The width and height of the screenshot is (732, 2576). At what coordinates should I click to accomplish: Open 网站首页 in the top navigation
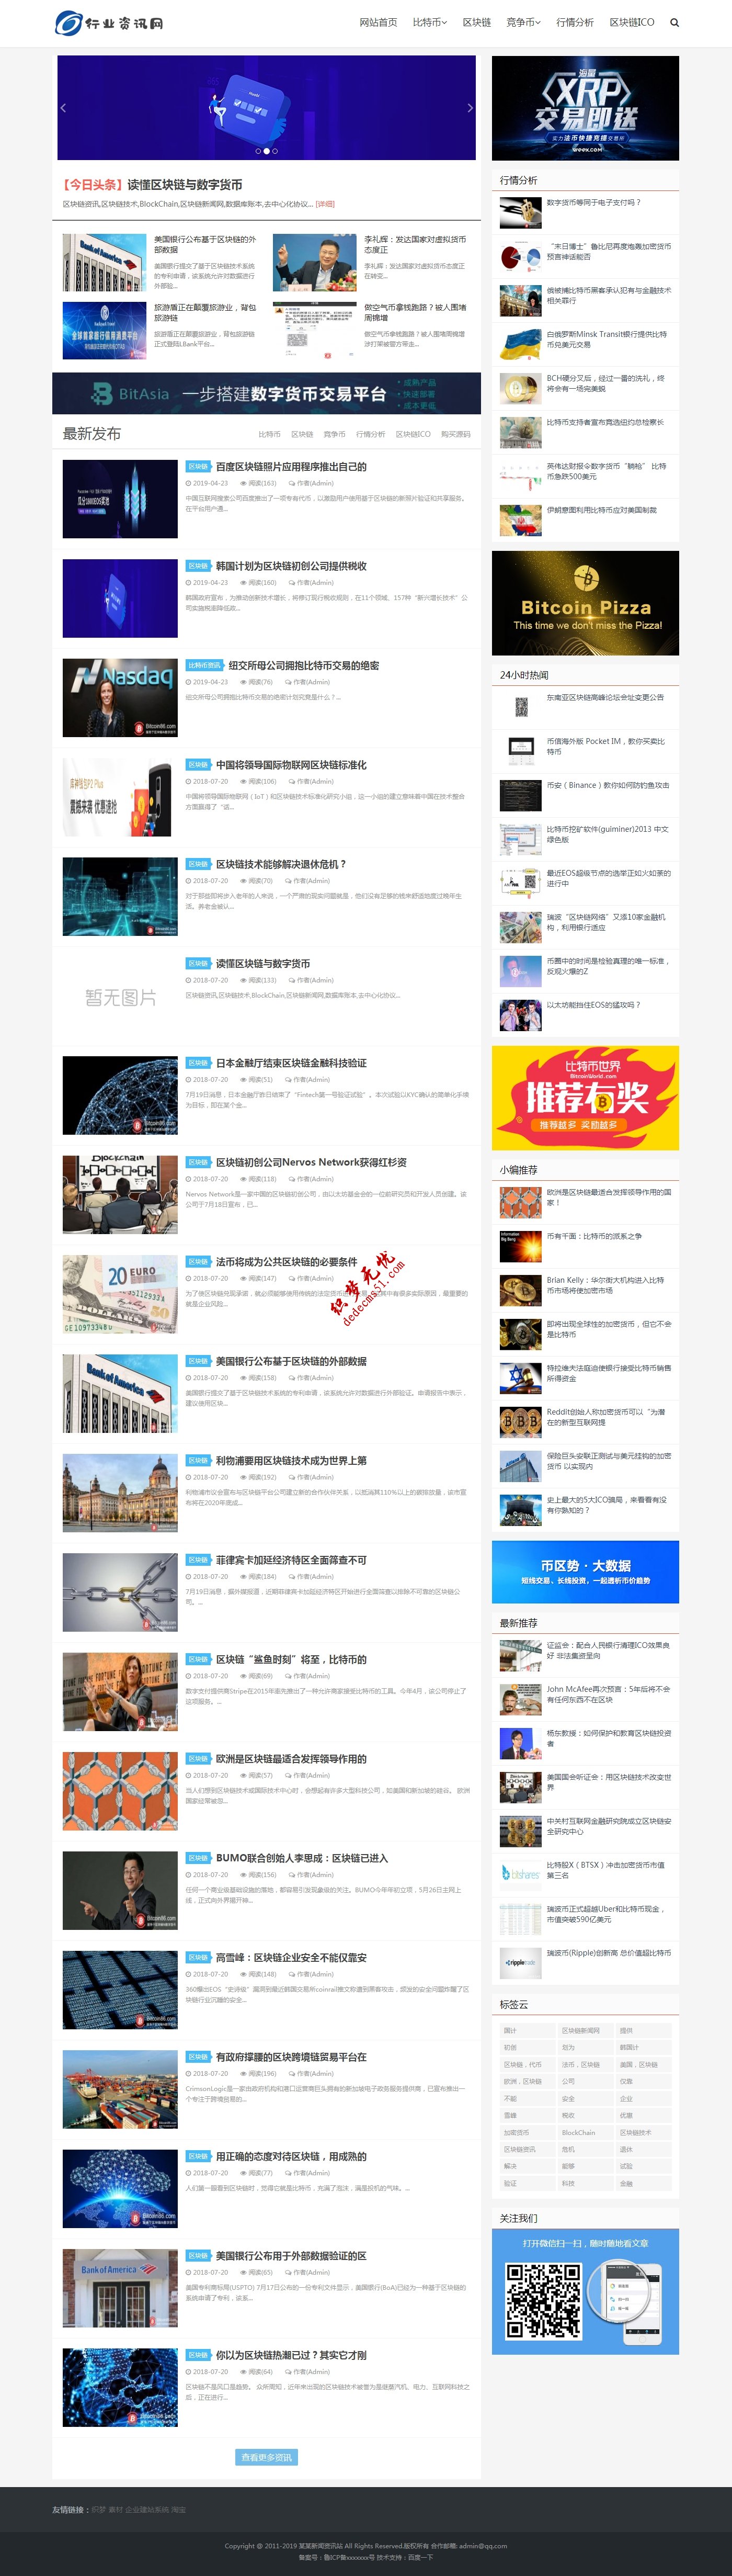[x=378, y=22]
